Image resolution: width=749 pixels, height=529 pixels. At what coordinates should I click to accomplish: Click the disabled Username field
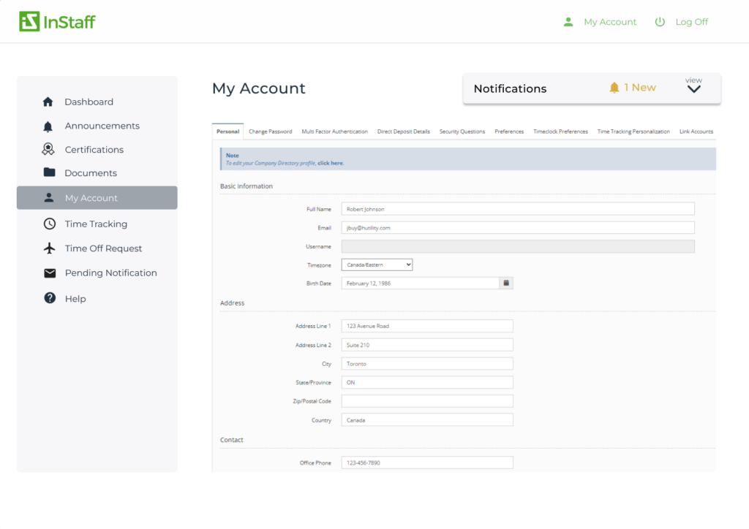click(x=518, y=247)
